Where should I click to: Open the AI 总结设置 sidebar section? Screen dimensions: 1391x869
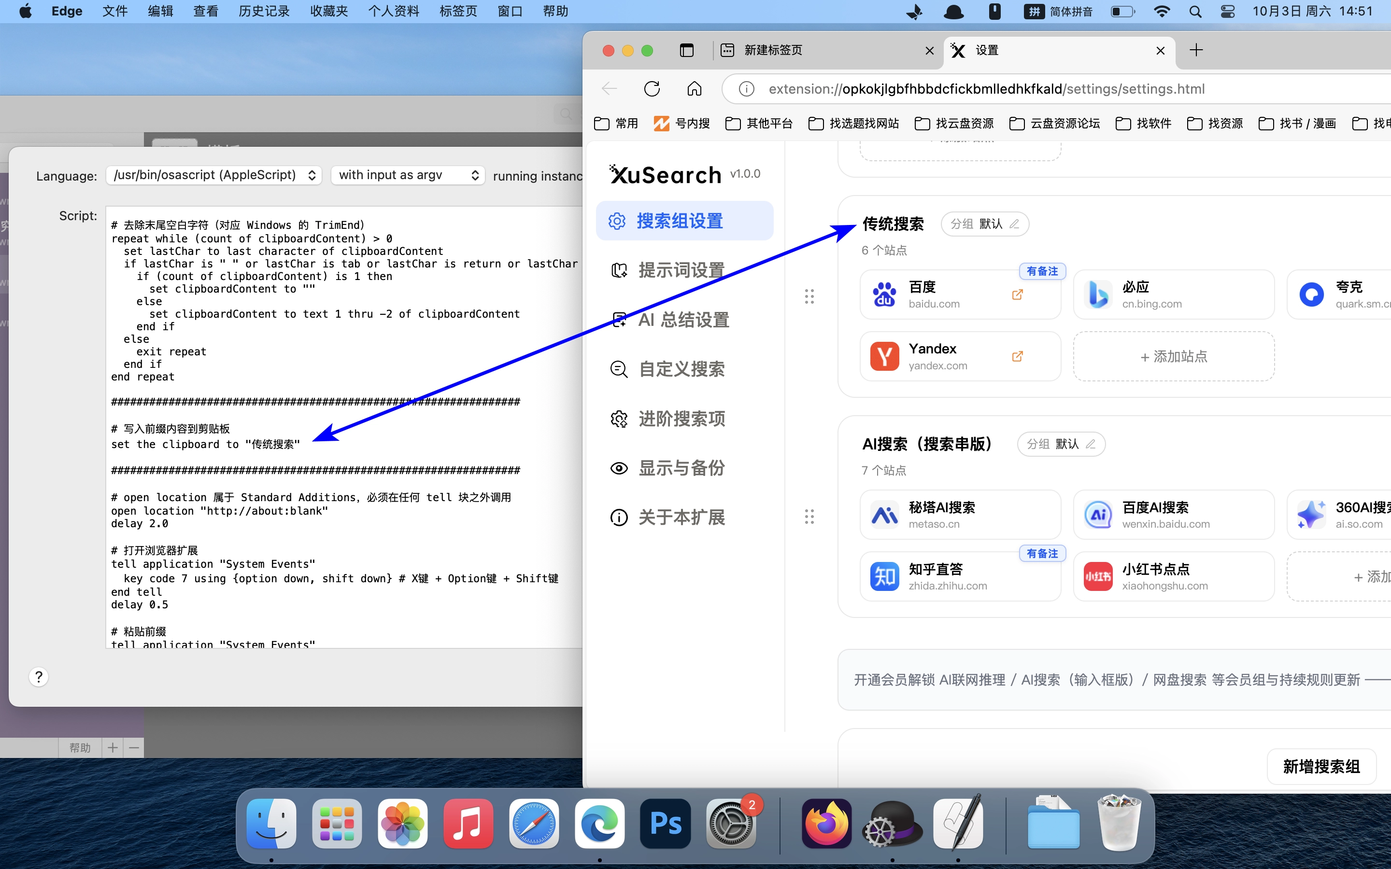670,320
